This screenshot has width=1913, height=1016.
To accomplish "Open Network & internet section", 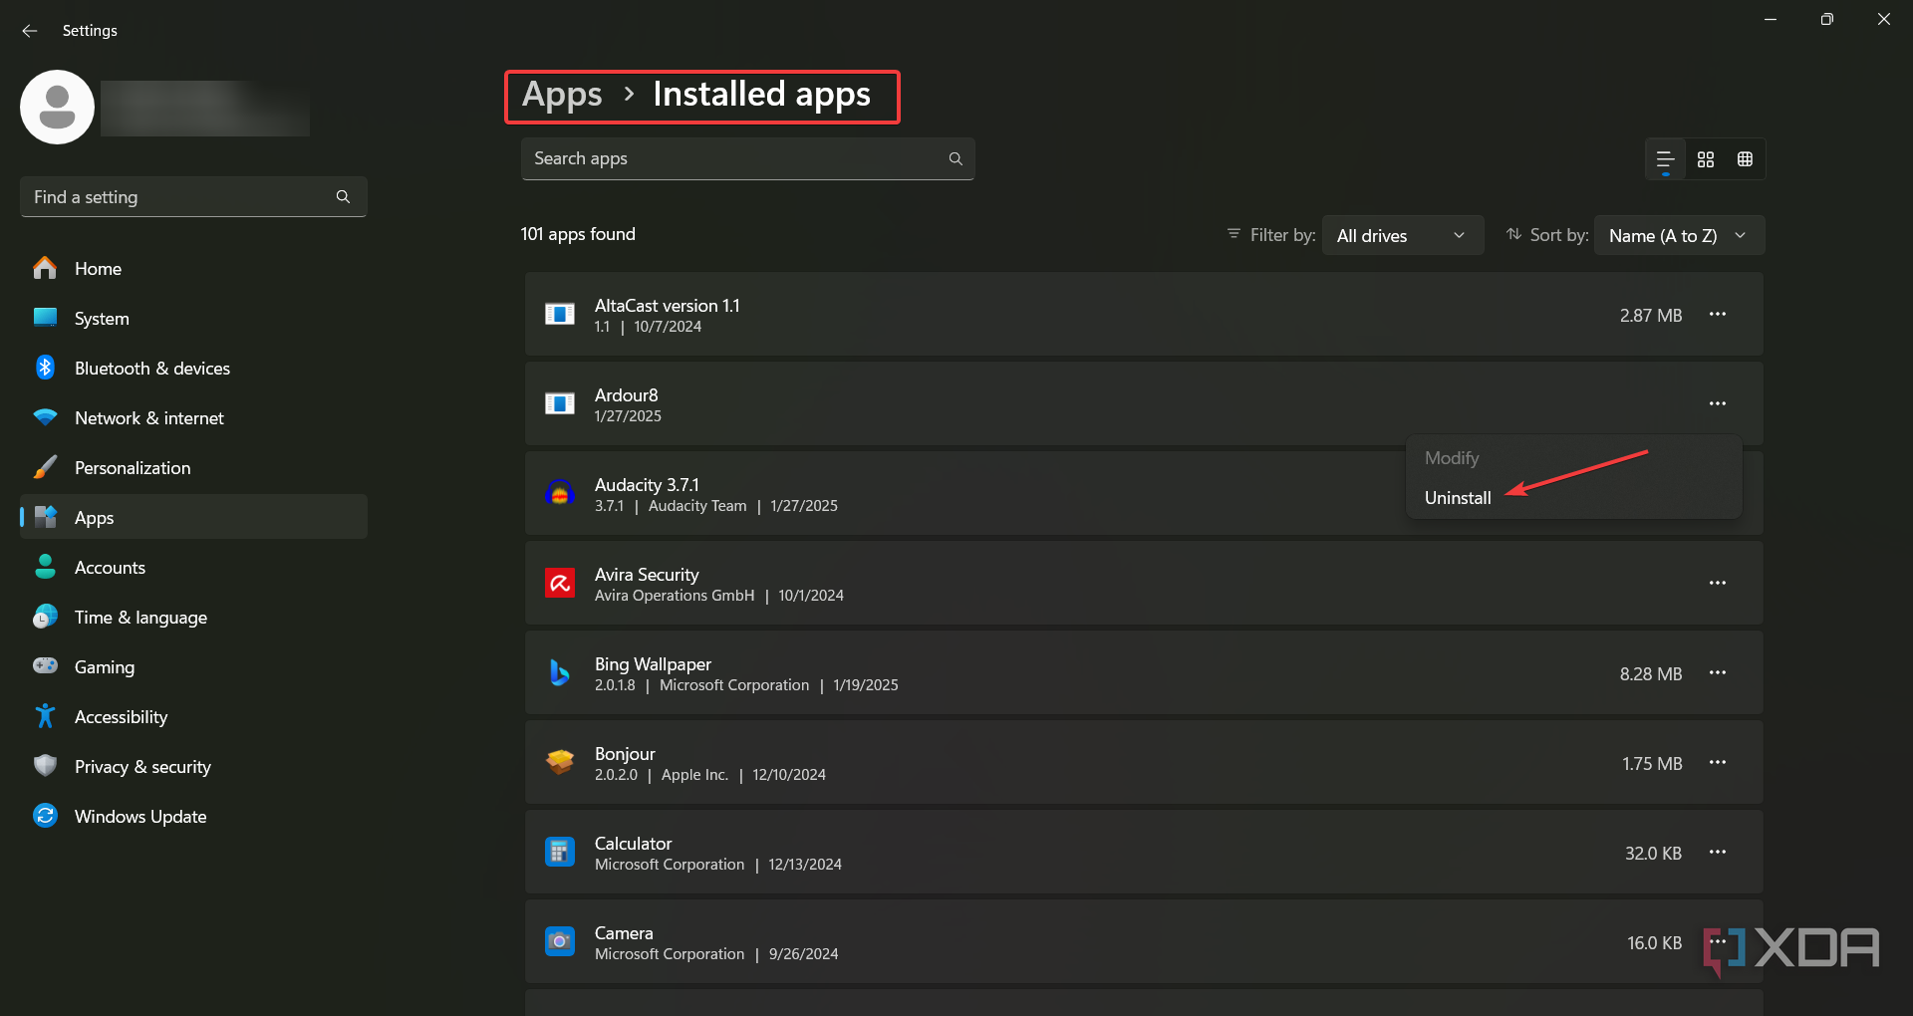I will (193, 417).
